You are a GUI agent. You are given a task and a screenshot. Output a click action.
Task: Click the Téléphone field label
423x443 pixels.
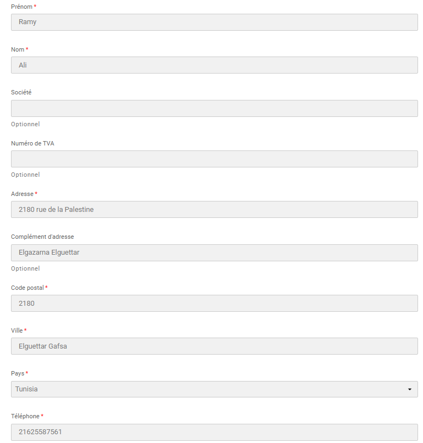25,416
